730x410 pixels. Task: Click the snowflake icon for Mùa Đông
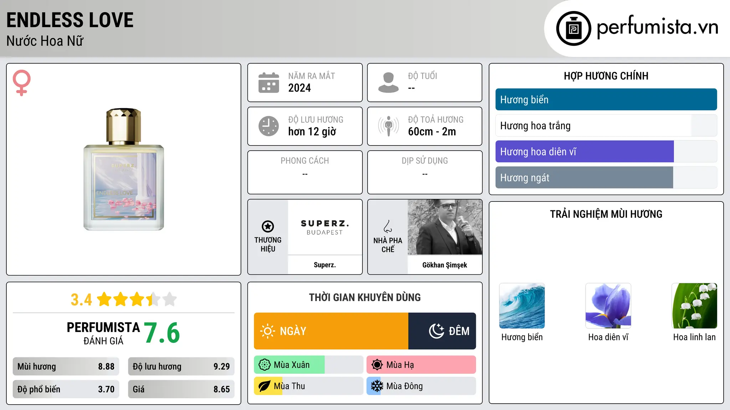click(377, 386)
